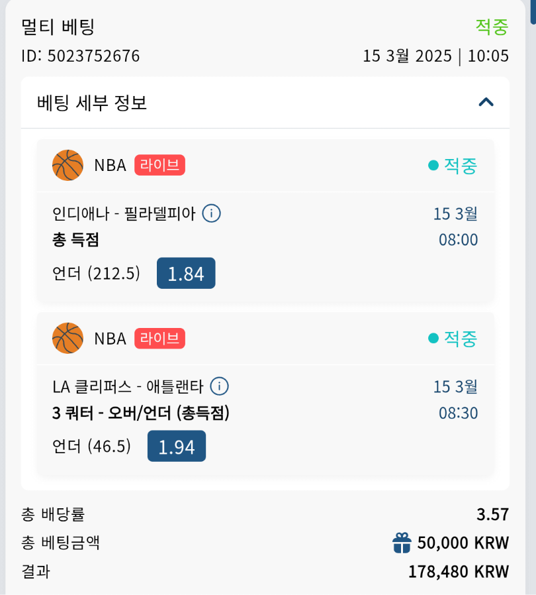Open info icon next to 인디애나 - 필라델피아

tap(211, 213)
